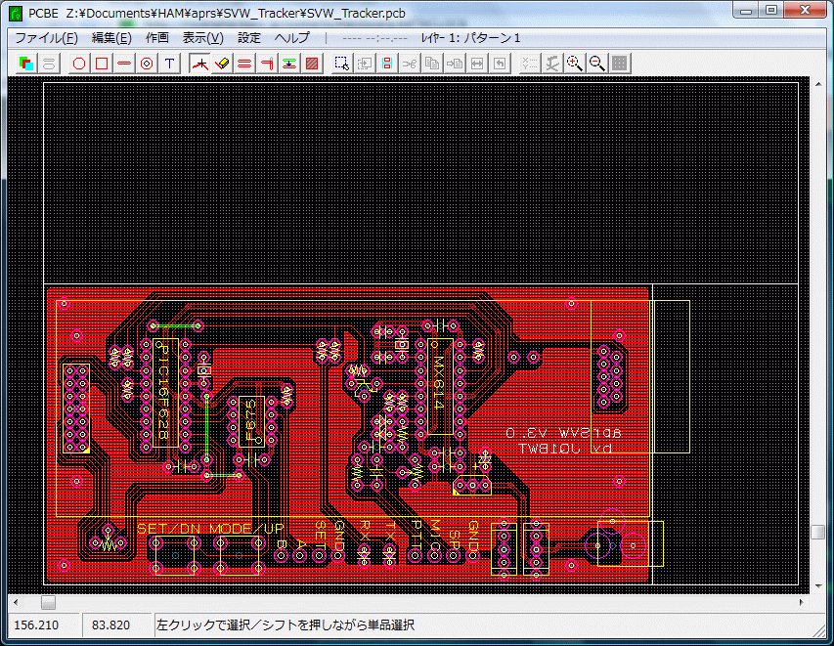Click the horizontal scrollbar right arrow
The image size is (834, 646).
point(802,602)
